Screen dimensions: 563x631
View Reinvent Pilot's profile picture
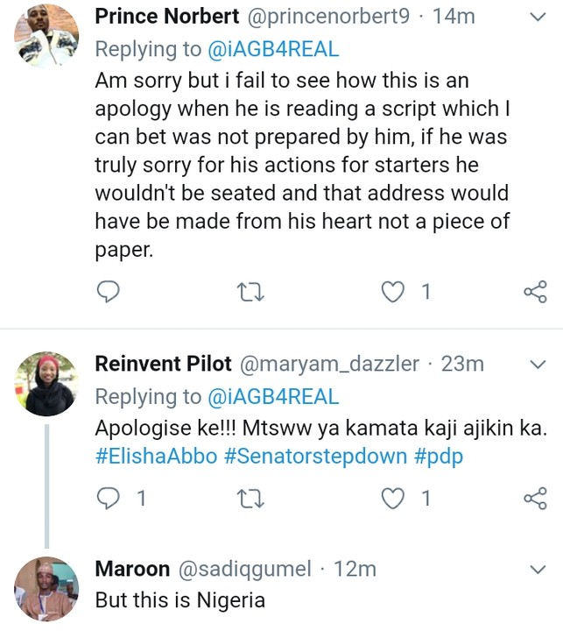pyautogui.click(x=46, y=383)
